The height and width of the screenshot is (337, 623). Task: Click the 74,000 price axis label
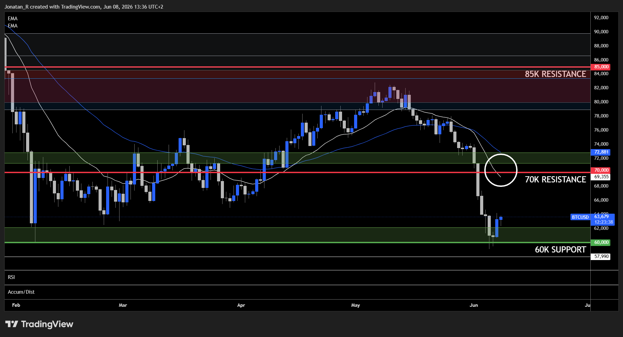pos(601,144)
